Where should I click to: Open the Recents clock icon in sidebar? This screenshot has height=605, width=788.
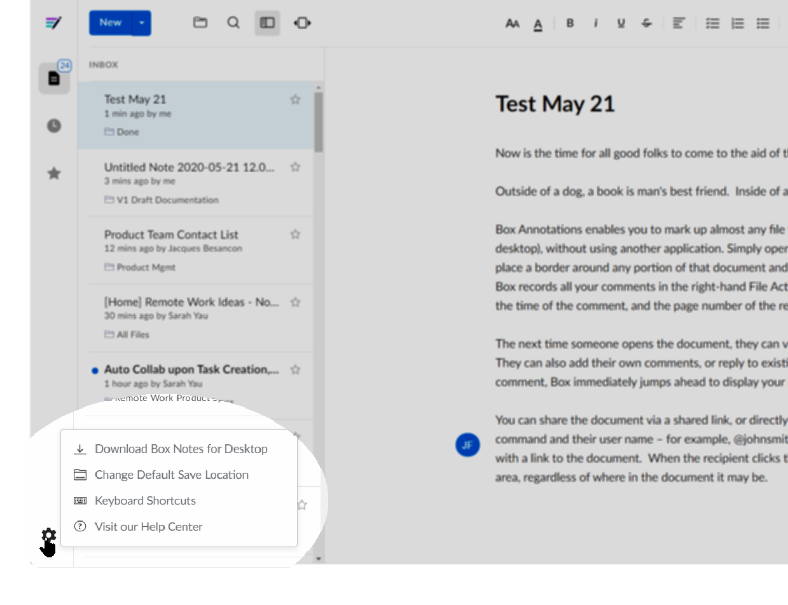click(x=54, y=126)
